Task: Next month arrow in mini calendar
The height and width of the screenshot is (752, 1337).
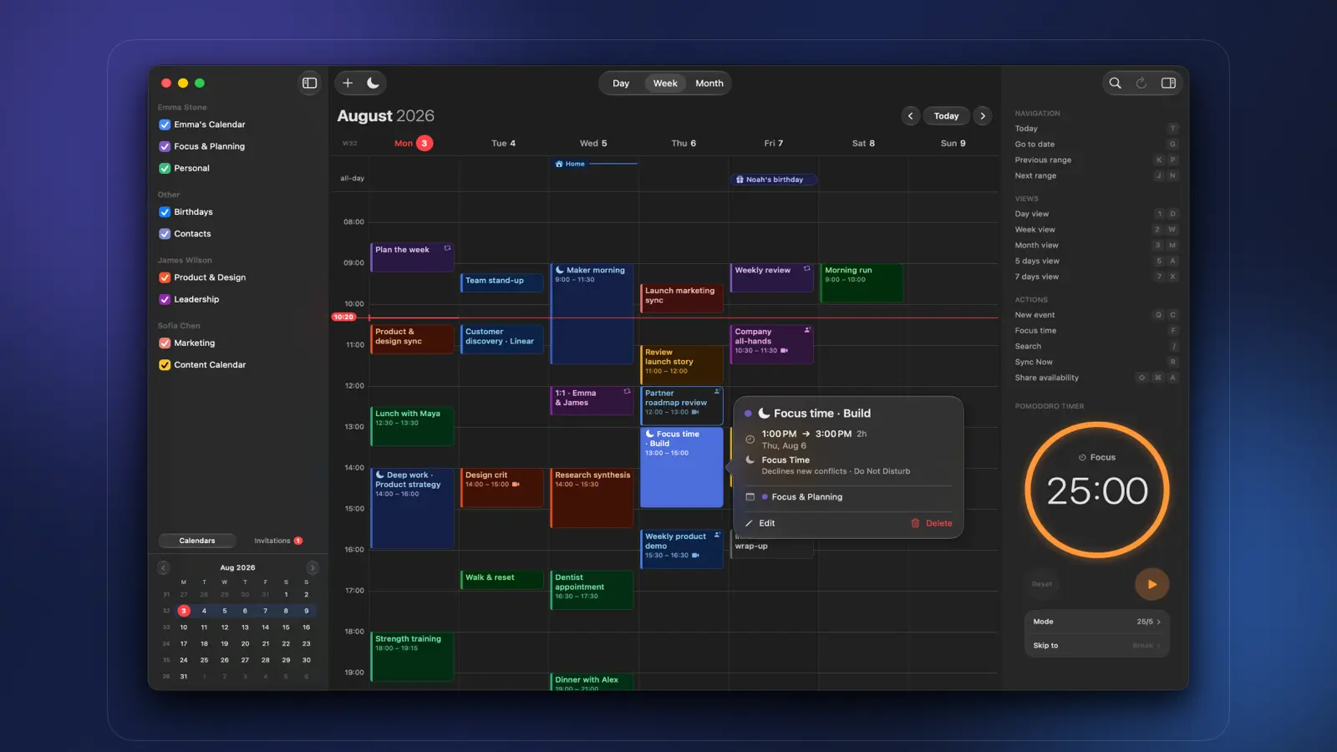Action: [313, 567]
